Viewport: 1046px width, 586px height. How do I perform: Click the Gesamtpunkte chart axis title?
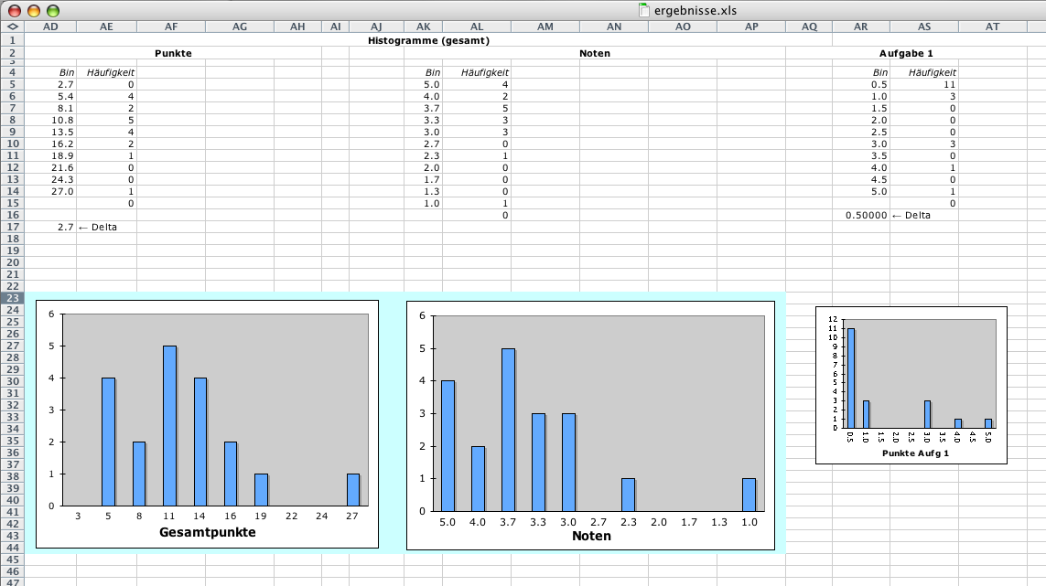click(x=207, y=532)
